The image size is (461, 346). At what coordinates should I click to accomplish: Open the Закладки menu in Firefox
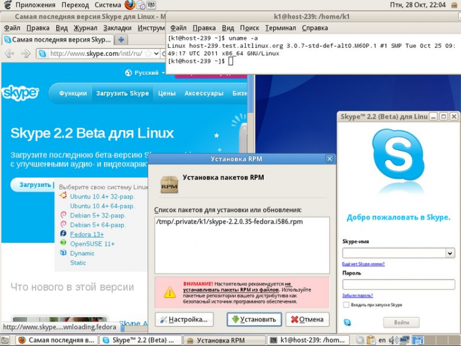coord(117,28)
